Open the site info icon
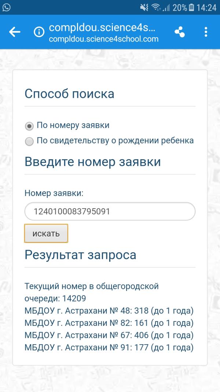 click(x=38, y=32)
